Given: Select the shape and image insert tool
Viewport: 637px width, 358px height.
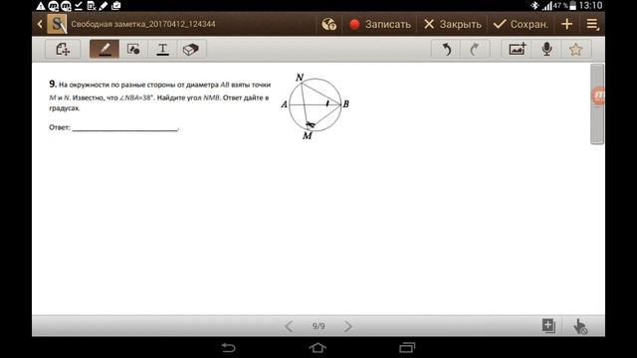Looking at the screenshot, I should pyautogui.click(x=133, y=49).
